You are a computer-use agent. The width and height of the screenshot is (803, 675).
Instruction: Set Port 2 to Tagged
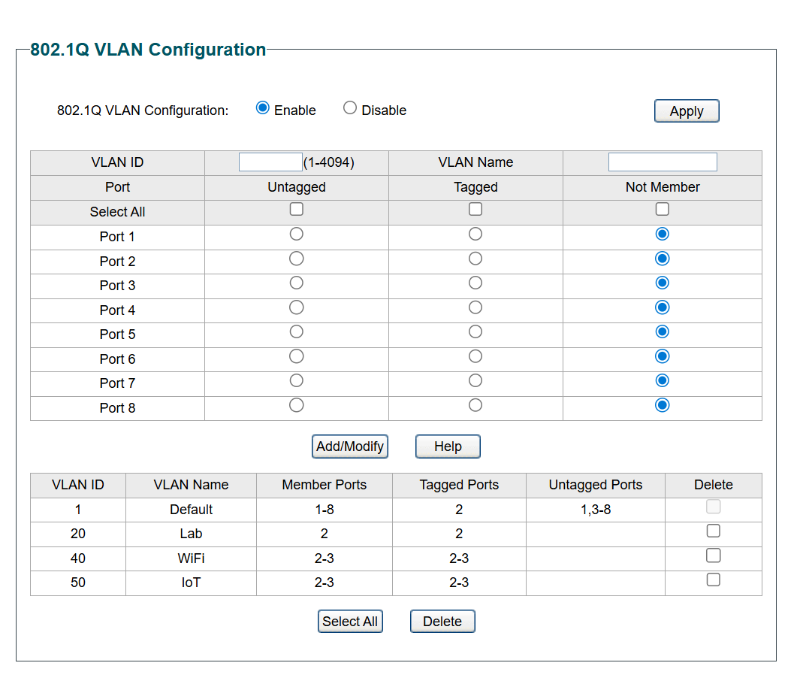pos(475,259)
